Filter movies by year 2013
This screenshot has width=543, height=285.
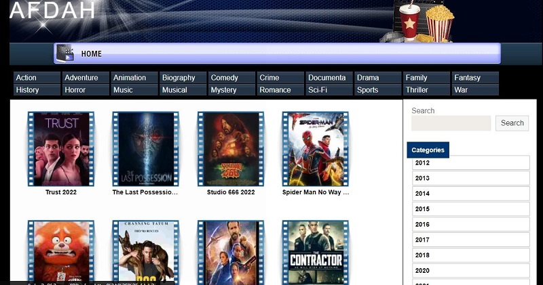point(470,178)
